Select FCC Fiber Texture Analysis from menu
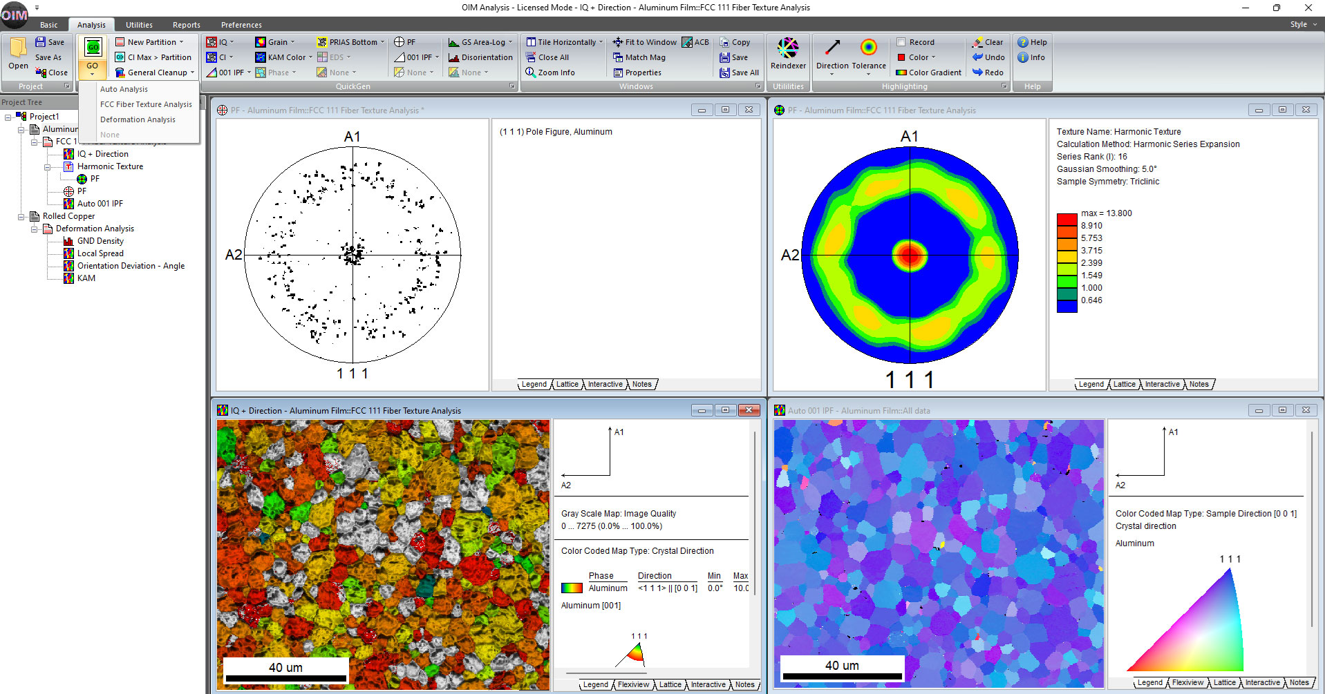The image size is (1325, 694). 146,104
